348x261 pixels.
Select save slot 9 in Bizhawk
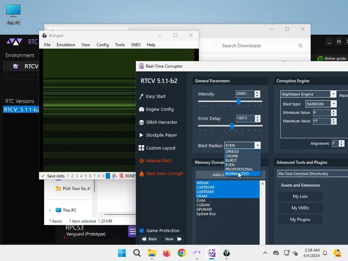tap(103, 176)
